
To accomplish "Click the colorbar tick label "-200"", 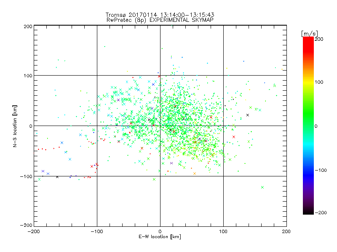I will click(x=321, y=213).
